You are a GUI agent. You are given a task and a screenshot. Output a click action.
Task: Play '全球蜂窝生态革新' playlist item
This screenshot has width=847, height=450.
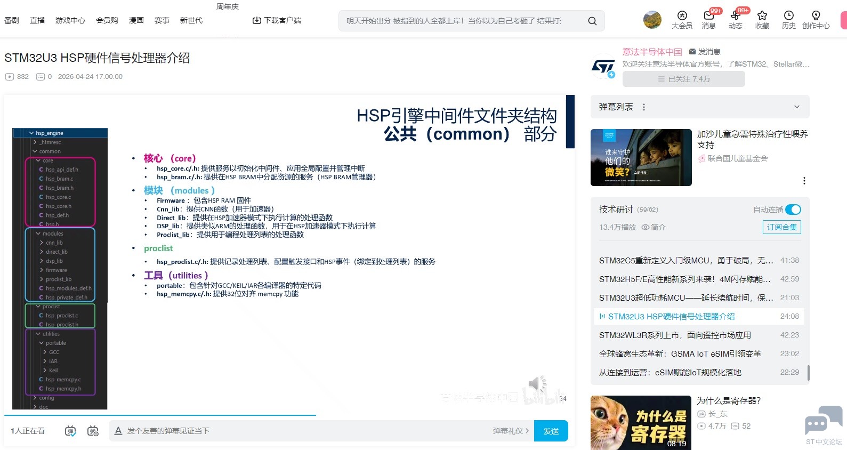[x=699, y=354]
